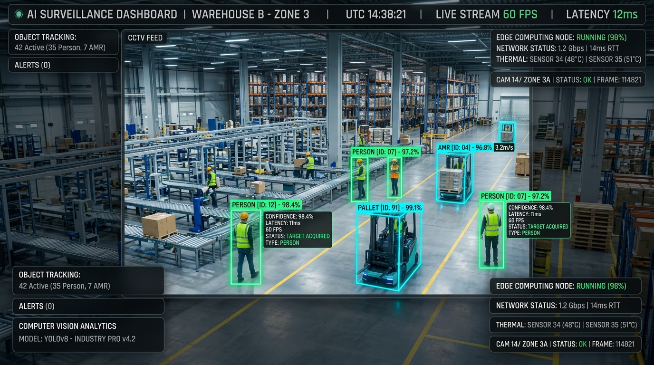Image resolution: width=654 pixels, height=365 pixels.
Task: Click the orange-vest worker in the two-person box
Action: (x=394, y=177)
